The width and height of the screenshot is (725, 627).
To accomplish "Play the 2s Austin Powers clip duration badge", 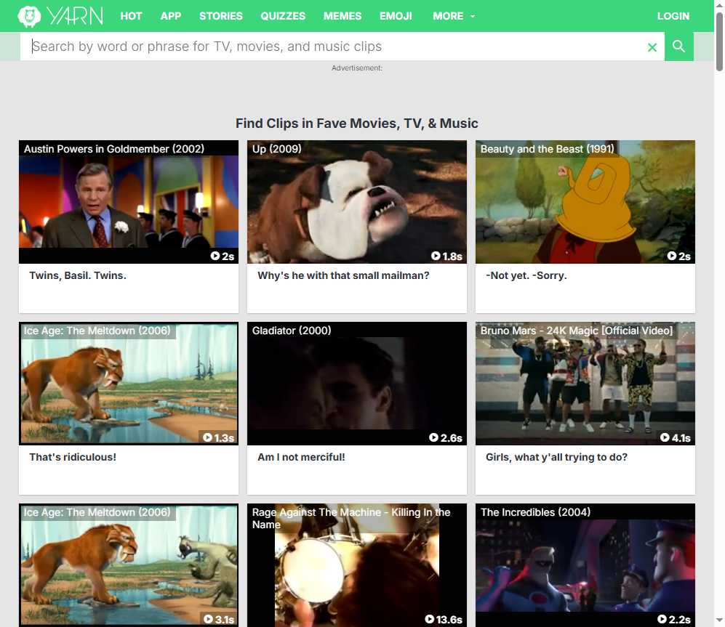I will coord(223,256).
